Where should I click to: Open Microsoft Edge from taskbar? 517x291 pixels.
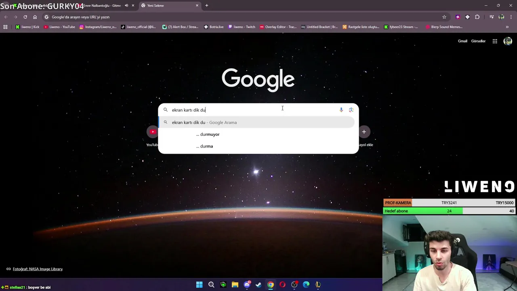pos(306,285)
